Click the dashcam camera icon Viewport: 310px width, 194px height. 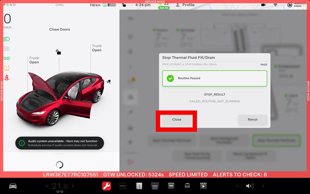(263, 5)
